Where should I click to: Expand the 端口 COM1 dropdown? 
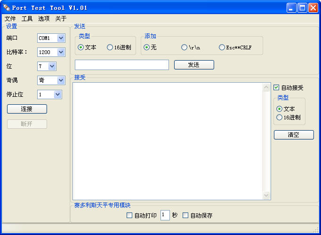click(61, 38)
